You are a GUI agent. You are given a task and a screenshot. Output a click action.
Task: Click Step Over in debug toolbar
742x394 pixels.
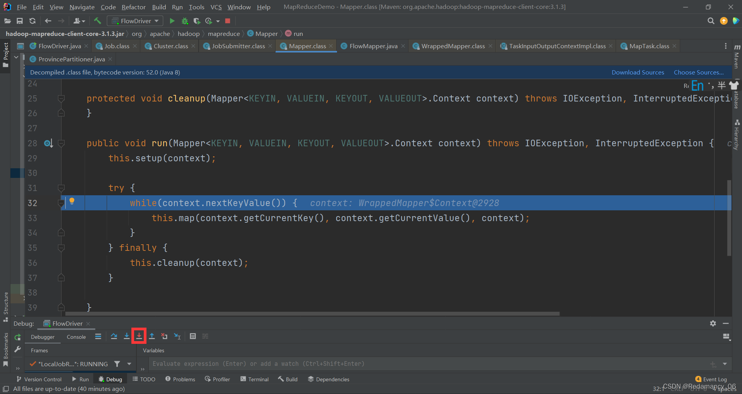click(114, 336)
